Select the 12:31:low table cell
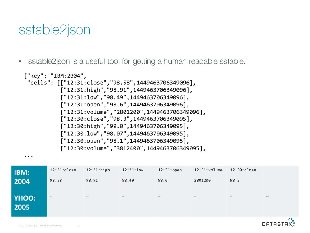This screenshot has width=310, height=233. tap(137, 178)
